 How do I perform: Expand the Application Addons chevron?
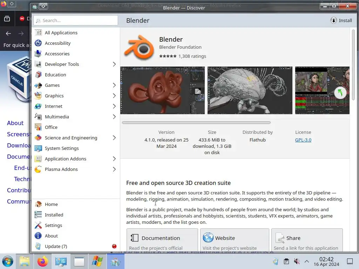(114, 159)
